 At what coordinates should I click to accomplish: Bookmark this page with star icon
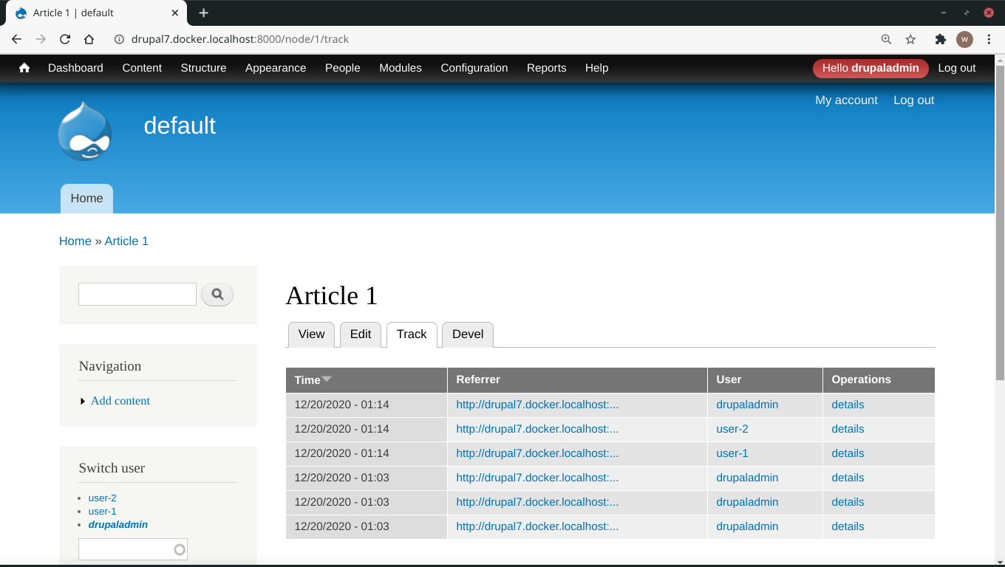click(910, 39)
